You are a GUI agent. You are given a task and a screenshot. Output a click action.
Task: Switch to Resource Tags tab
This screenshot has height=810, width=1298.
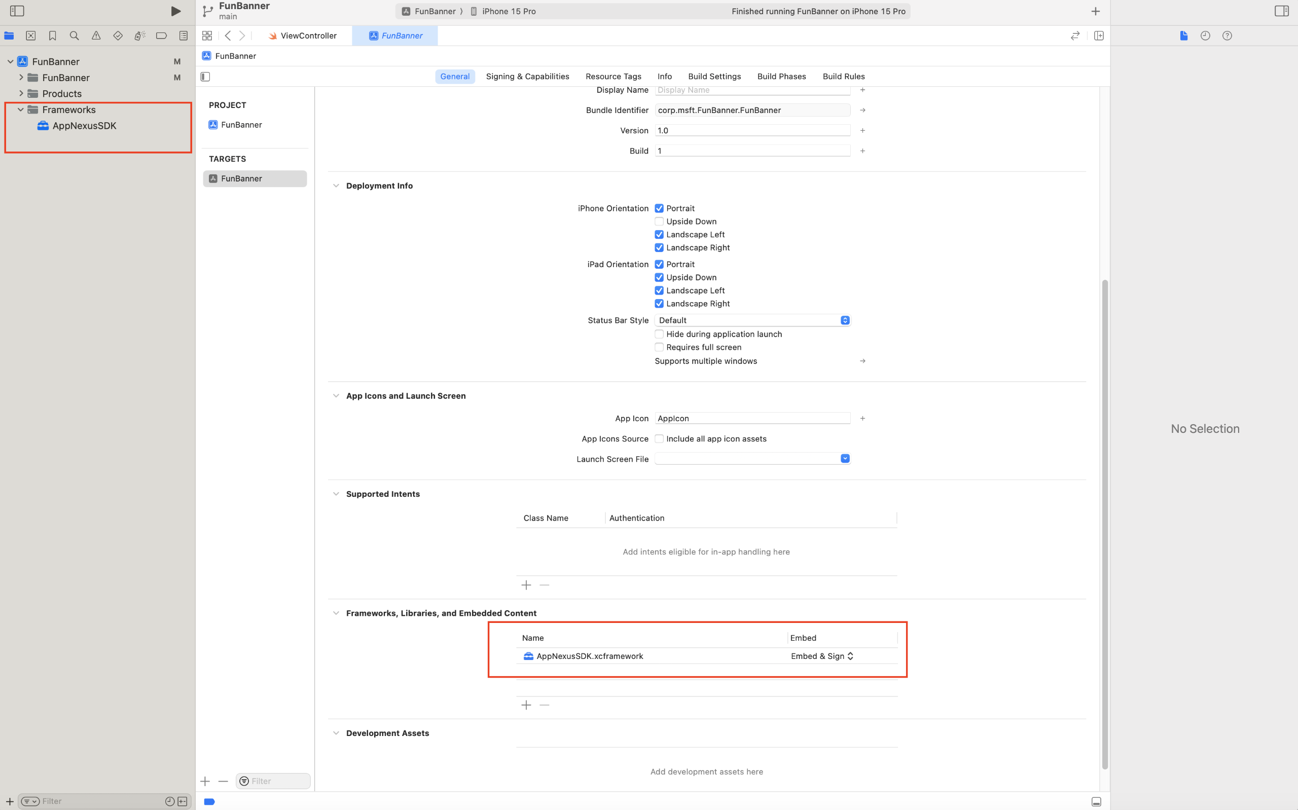point(614,76)
